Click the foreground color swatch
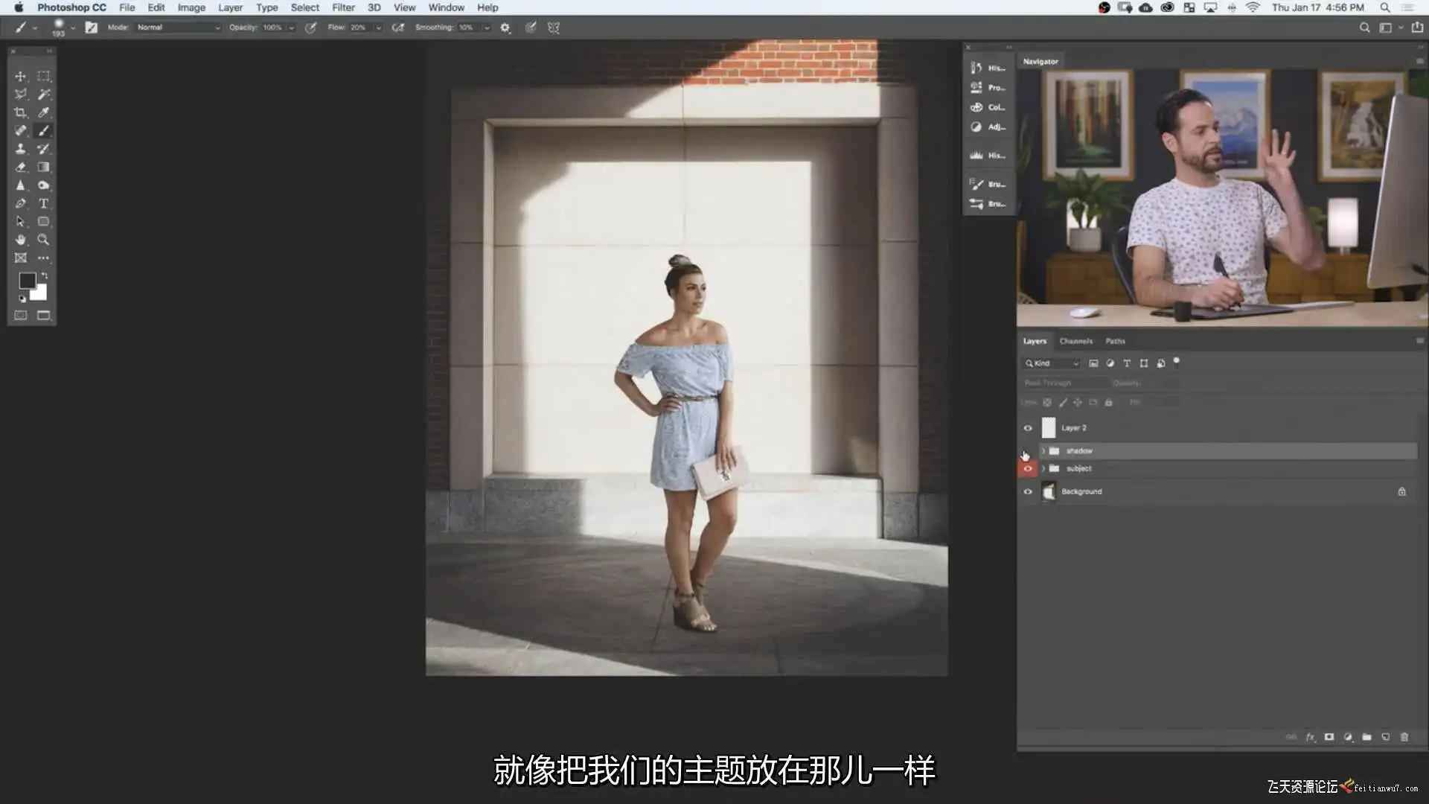 click(27, 281)
